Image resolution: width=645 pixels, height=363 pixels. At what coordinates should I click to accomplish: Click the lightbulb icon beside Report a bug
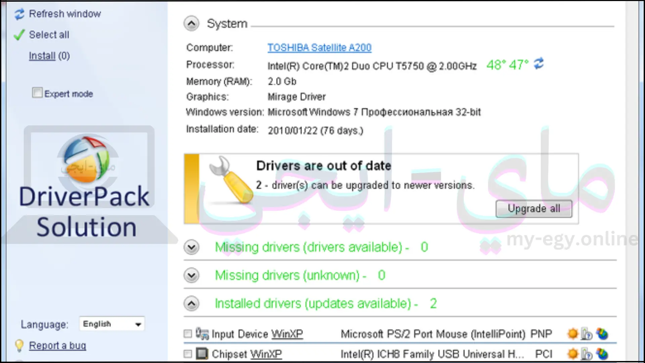(19, 346)
